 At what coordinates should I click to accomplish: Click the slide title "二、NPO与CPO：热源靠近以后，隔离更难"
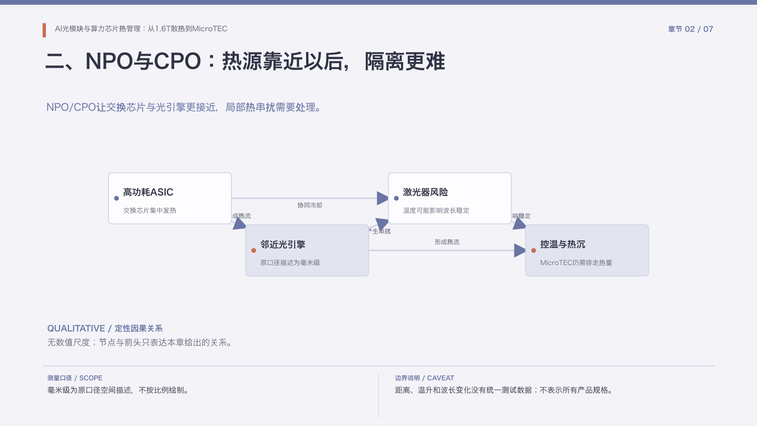pyautogui.click(x=245, y=62)
